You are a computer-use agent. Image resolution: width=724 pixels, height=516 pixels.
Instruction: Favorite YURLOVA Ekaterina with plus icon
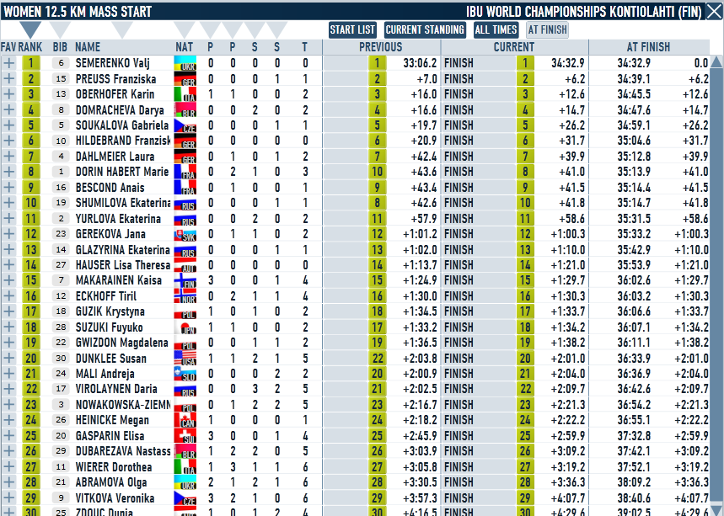click(x=8, y=219)
